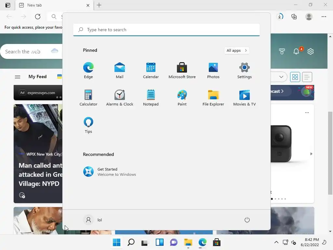This screenshot has width=333, height=250.
Task: Launch Movies & TV
Action: click(x=245, y=98)
